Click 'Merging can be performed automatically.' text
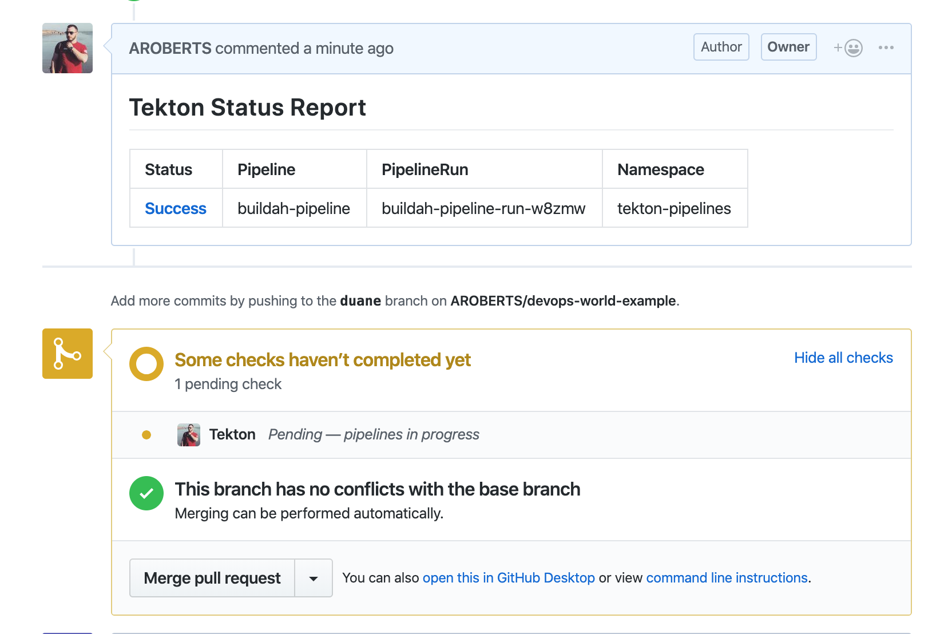Image resolution: width=952 pixels, height=634 pixels. 309,513
